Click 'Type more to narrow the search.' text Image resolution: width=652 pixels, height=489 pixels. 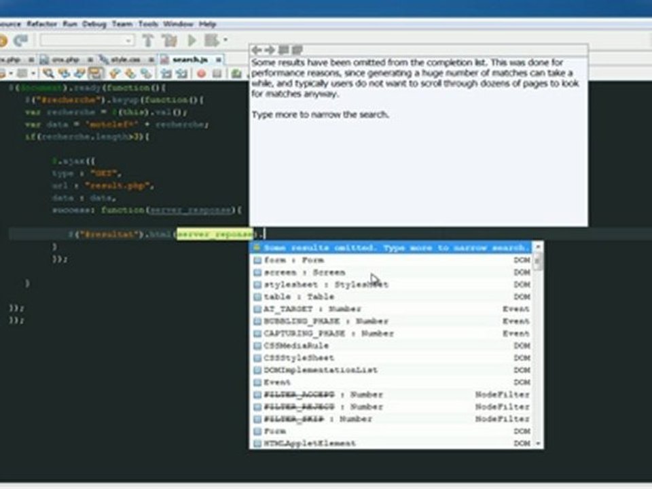[x=320, y=115]
